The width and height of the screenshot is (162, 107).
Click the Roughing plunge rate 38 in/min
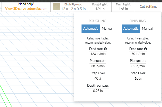pyautogui.click(x=98, y=66)
